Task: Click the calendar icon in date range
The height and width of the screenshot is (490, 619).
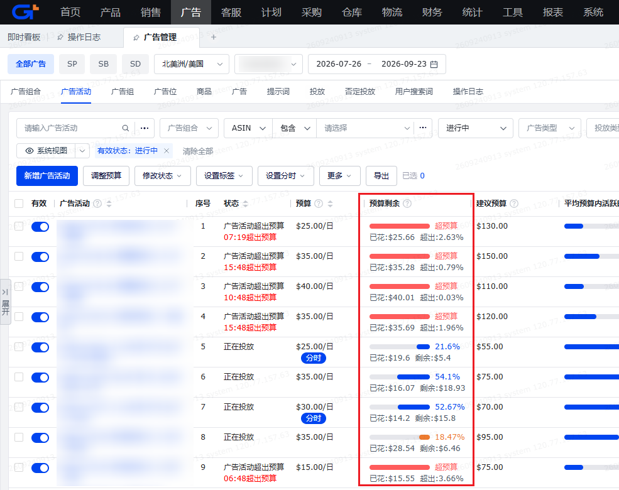Action: point(434,64)
